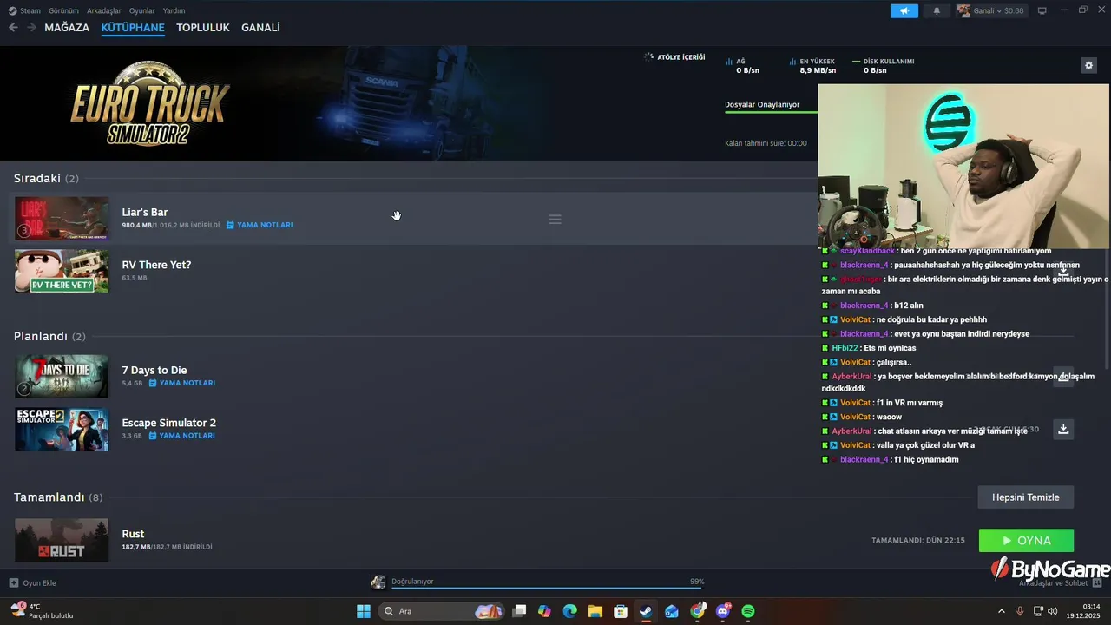Go forward with the right arrow button
This screenshot has height=625, width=1111.
click(31, 28)
